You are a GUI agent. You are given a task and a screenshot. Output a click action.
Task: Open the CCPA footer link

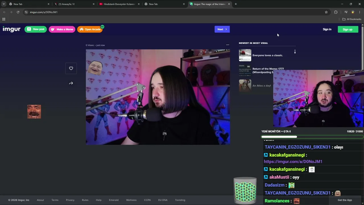(x=147, y=200)
